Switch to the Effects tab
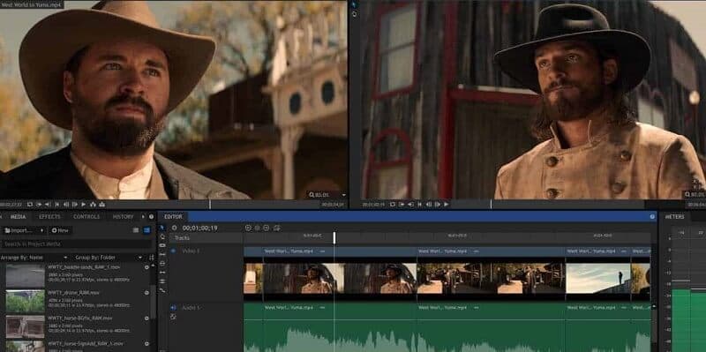The image size is (706, 352). [x=49, y=216]
